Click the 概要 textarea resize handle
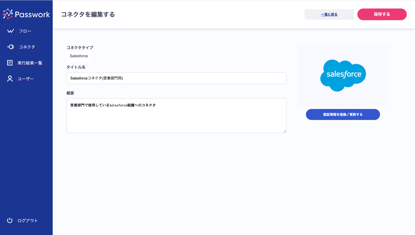This screenshot has height=235, width=415. click(285, 131)
